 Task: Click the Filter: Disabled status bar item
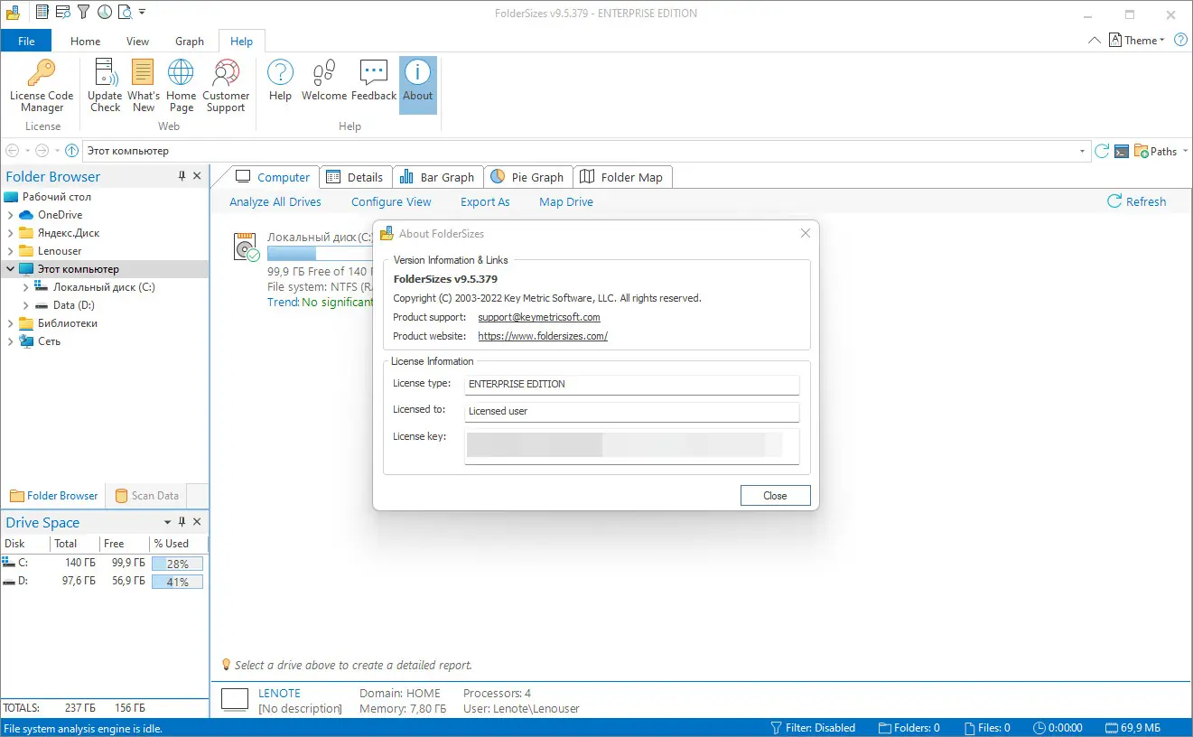coord(813,728)
